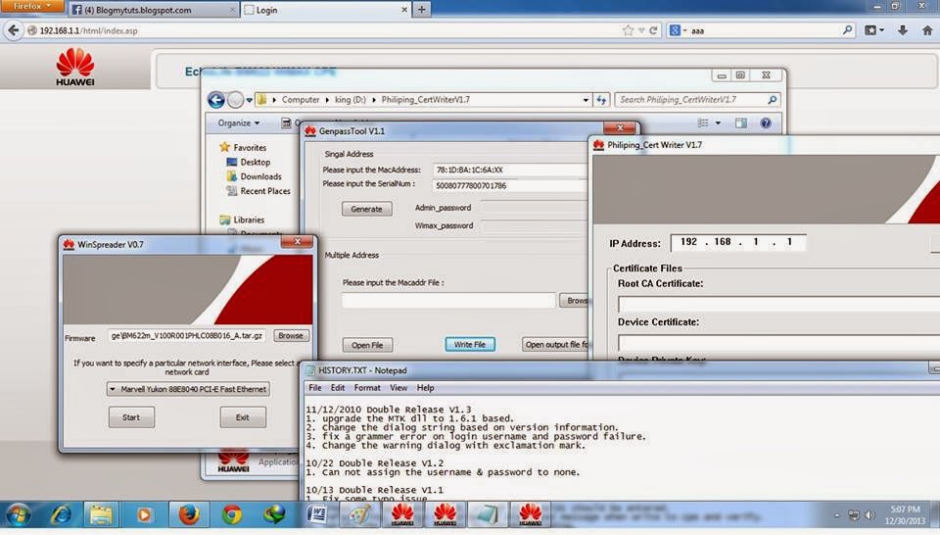Open the Firefox menu button
The width and height of the screenshot is (940, 535).
pos(32,6)
